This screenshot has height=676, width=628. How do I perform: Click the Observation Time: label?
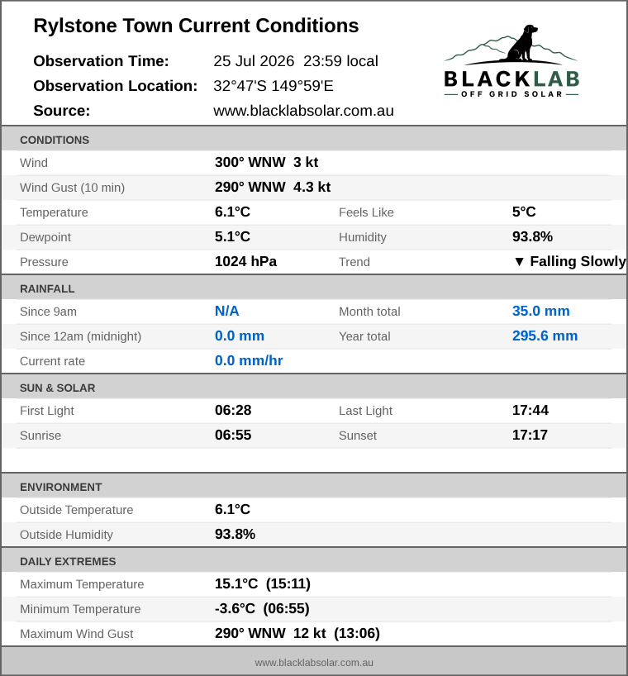[101, 61]
